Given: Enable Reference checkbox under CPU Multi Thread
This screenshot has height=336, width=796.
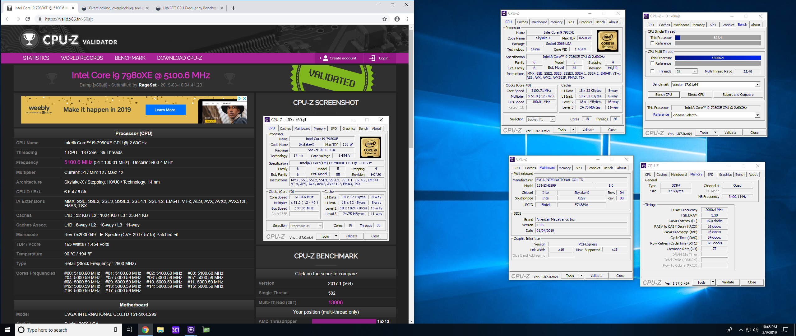Looking at the screenshot, I should (x=652, y=63).
